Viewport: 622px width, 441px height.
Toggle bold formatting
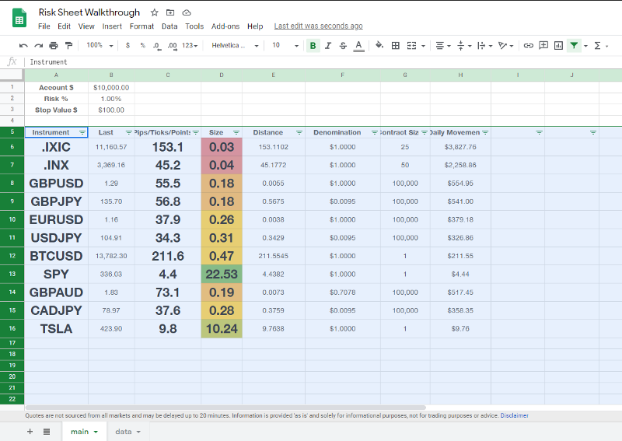(x=313, y=46)
